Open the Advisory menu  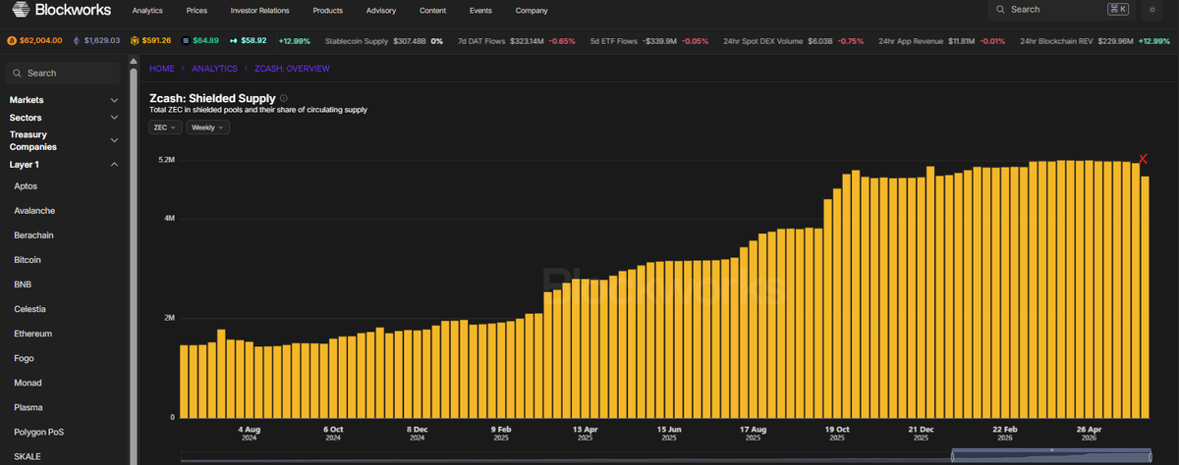[x=380, y=10]
